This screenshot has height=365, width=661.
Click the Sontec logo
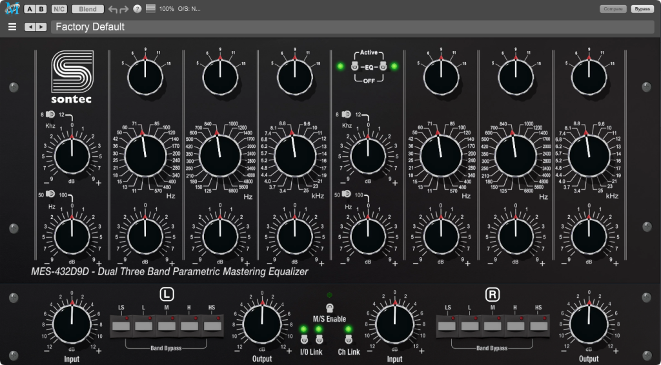(72, 77)
